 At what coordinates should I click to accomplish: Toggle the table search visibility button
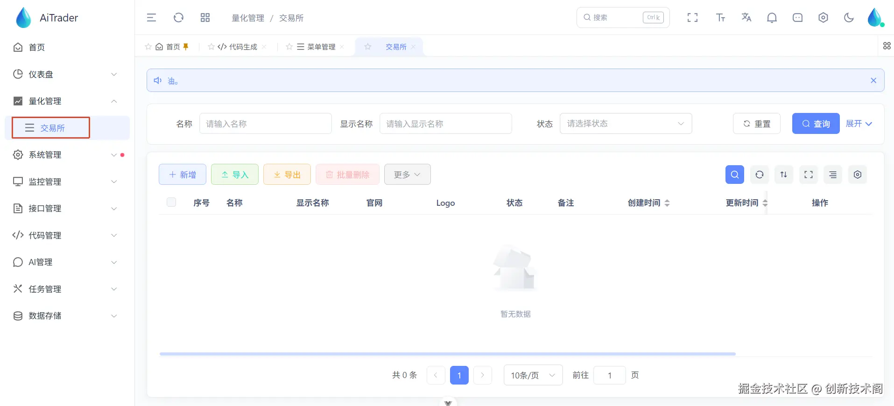[x=734, y=175]
